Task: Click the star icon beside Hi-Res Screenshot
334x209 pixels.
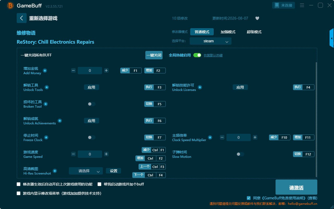Action: point(55,171)
